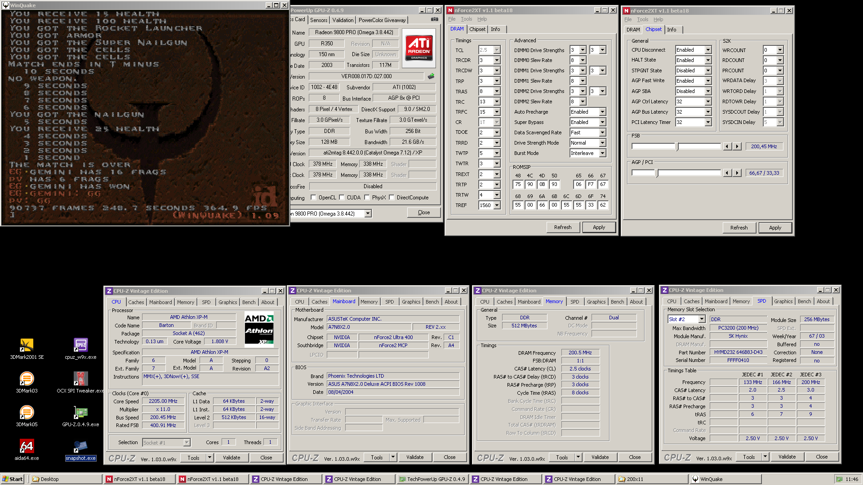Click the nForce2XT DRAM window title icon
Image resolution: width=863 pixels, height=485 pixels.
coord(450,10)
